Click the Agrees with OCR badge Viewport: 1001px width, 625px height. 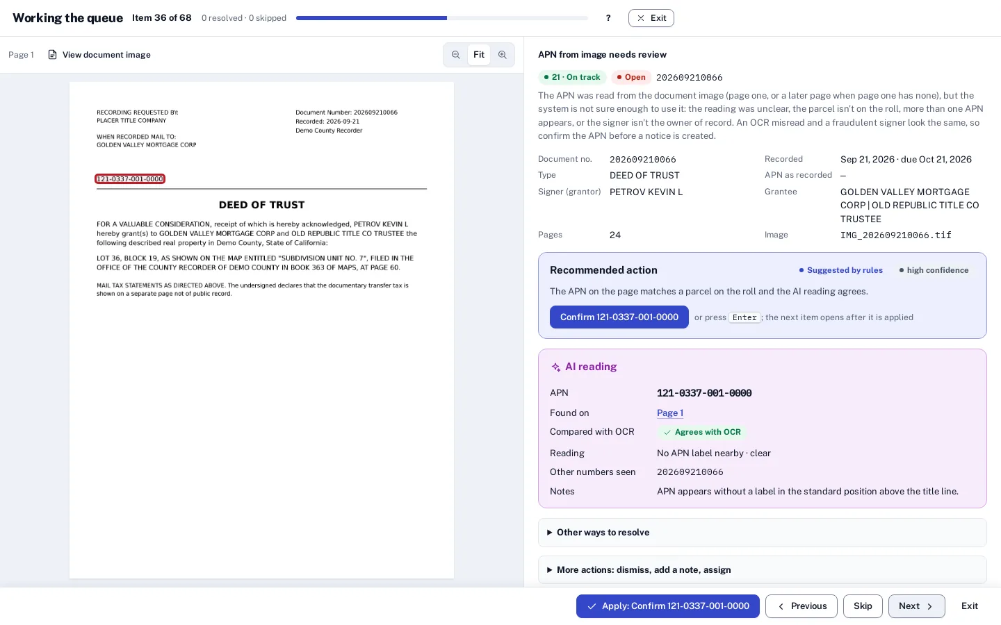702,432
